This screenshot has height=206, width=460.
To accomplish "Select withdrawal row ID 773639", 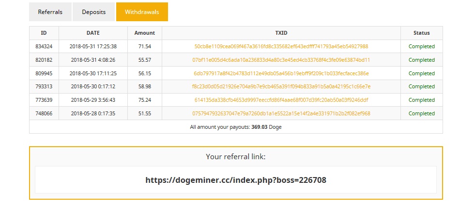I will tap(236, 100).
